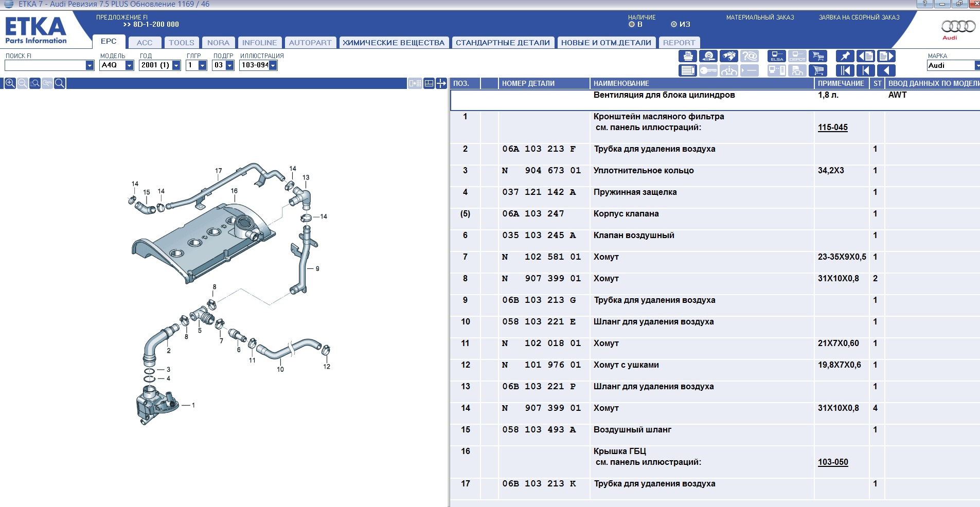Open the МАРКА dropdown showing Audi
Viewport: 980px width, 507px height.
(x=977, y=65)
